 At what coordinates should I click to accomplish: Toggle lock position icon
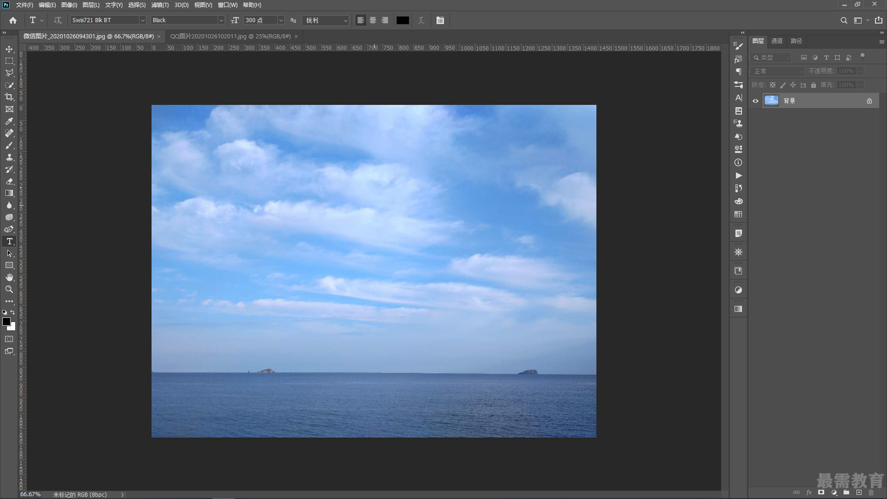(793, 85)
